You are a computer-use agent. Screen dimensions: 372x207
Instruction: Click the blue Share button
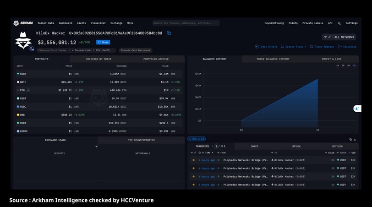click(x=103, y=42)
